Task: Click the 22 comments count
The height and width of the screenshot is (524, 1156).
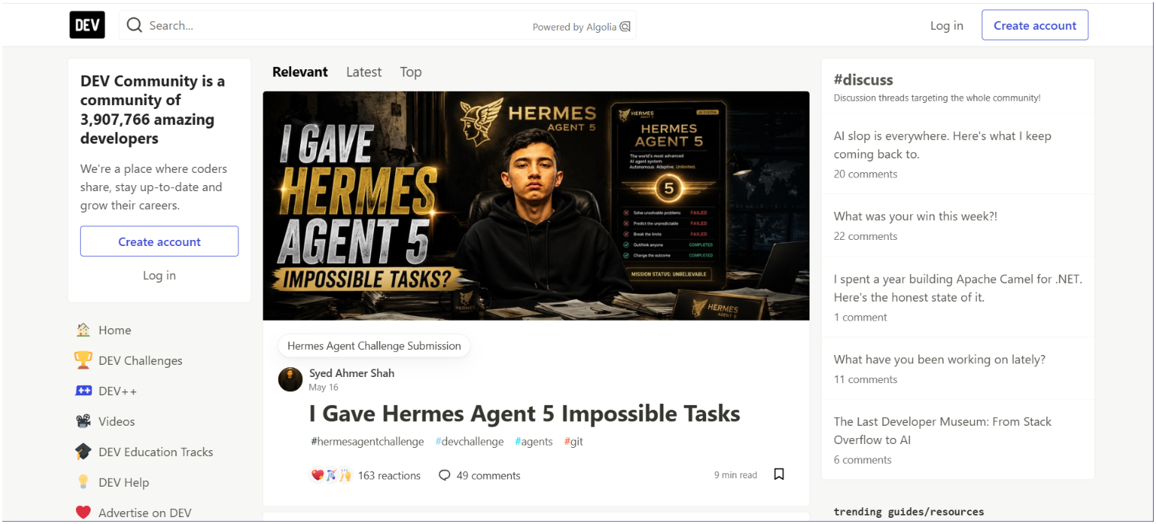Action: (865, 236)
